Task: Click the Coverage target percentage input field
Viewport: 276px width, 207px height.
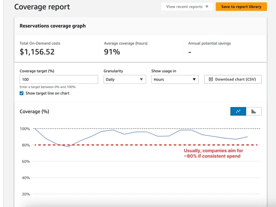Action: click(59, 79)
